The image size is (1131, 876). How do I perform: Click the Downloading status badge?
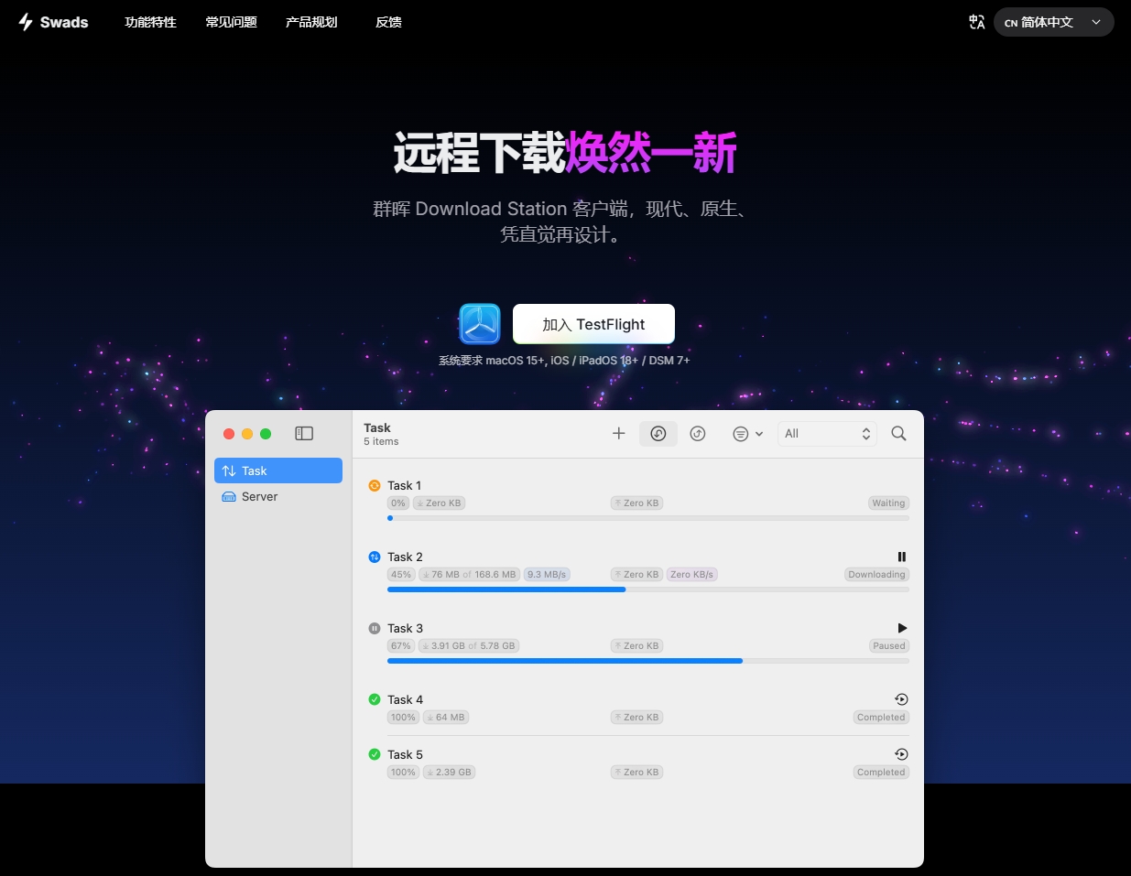pyautogui.click(x=876, y=575)
